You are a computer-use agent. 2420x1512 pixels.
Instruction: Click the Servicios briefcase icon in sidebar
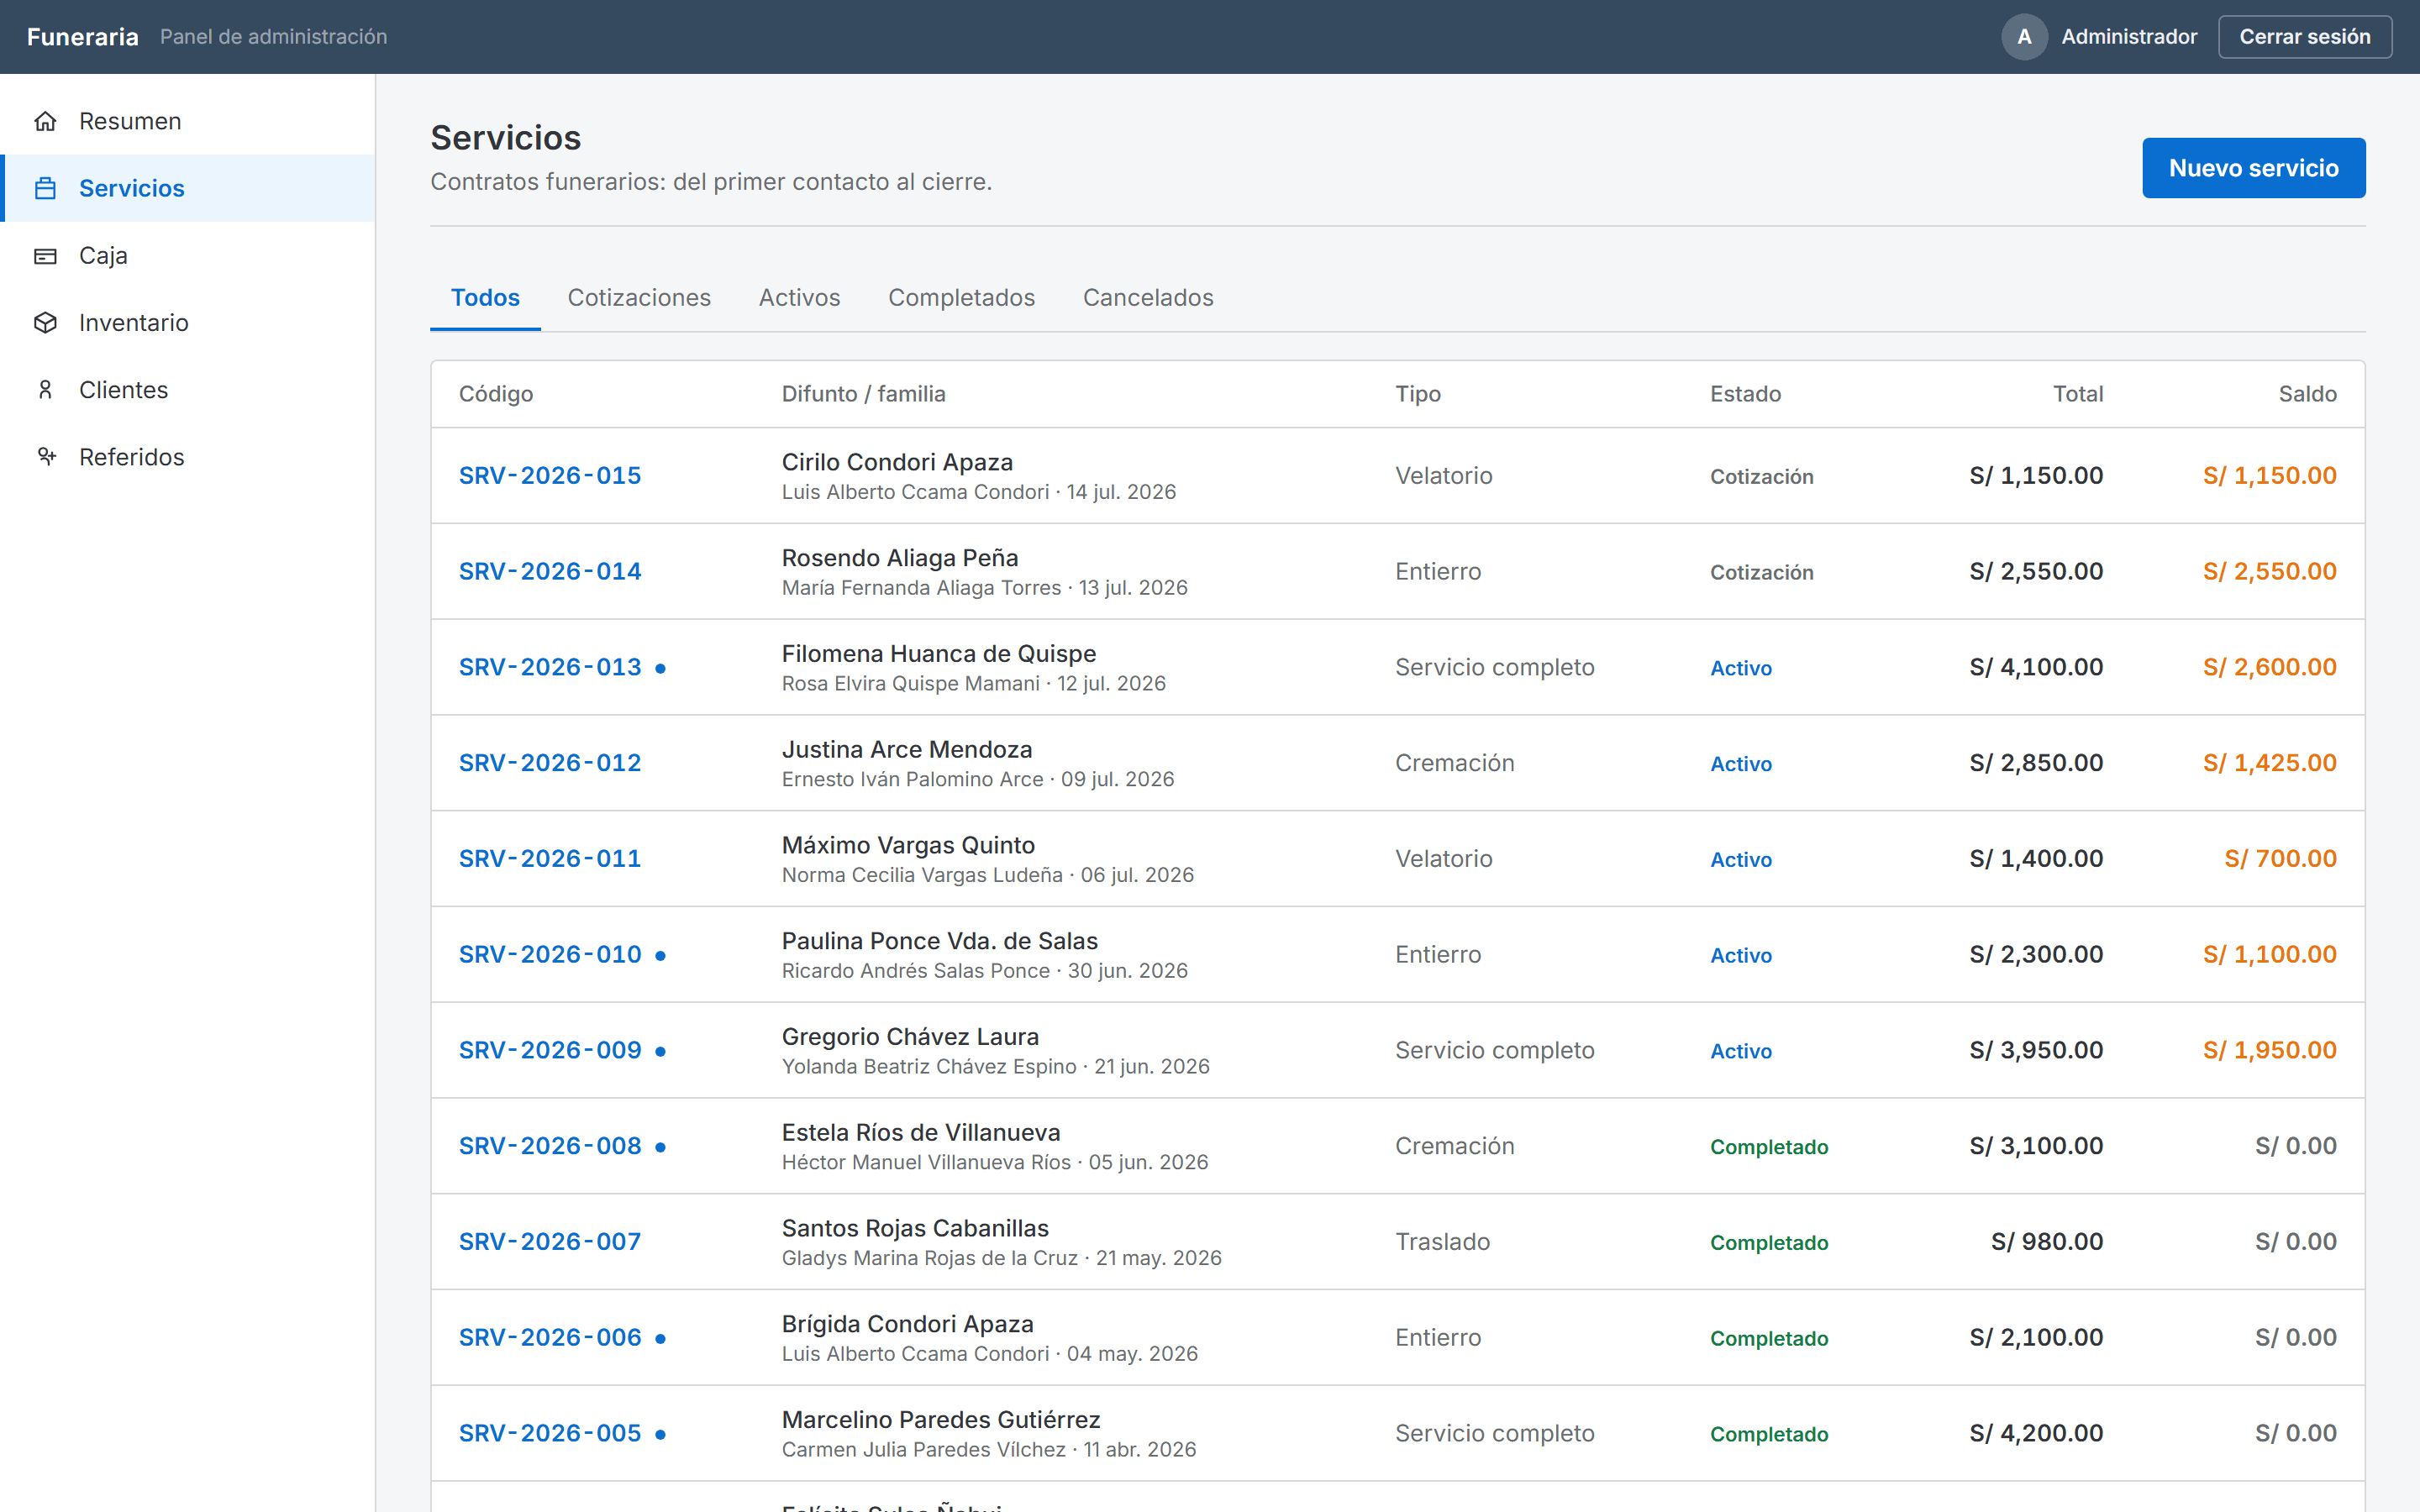point(45,188)
